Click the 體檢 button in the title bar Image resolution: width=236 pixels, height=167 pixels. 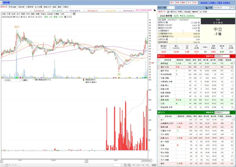click(x=183, y=3)
